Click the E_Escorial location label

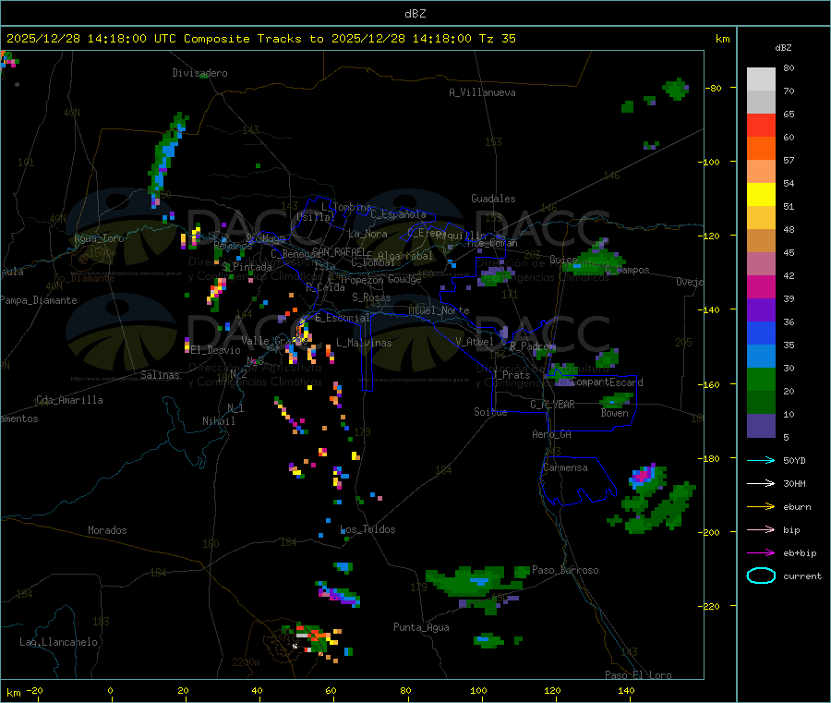343,318
